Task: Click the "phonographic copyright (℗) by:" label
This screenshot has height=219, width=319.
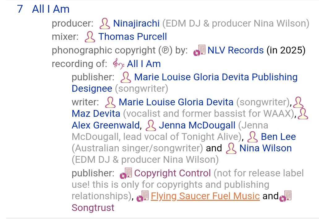Action: (x=120, y=50)
